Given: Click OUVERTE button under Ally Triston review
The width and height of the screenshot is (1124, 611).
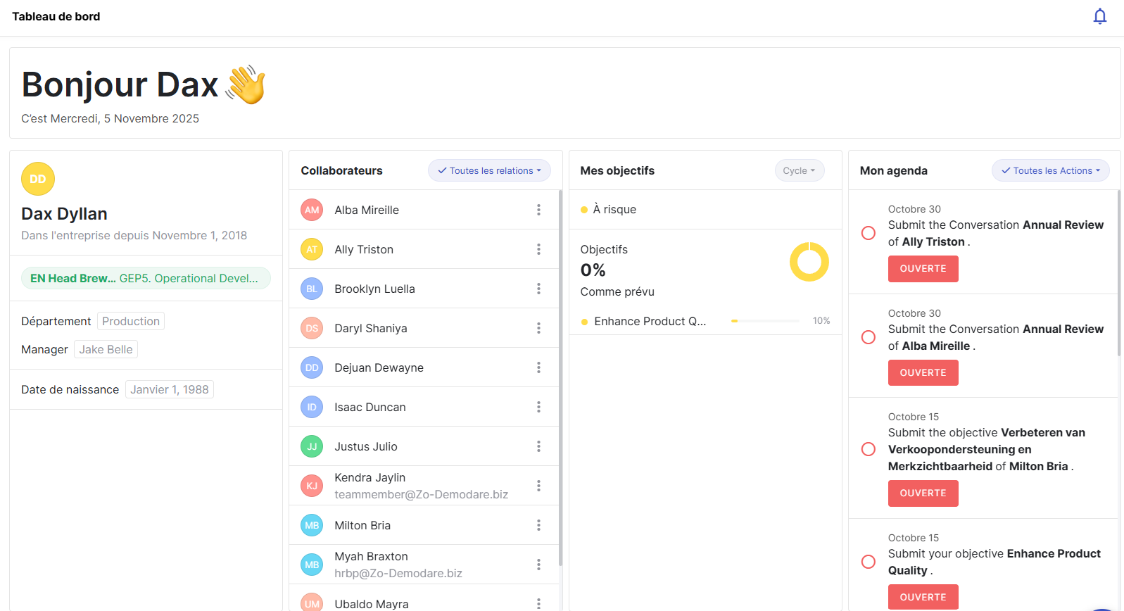Looking at the screenshot, I should point(923,269).
